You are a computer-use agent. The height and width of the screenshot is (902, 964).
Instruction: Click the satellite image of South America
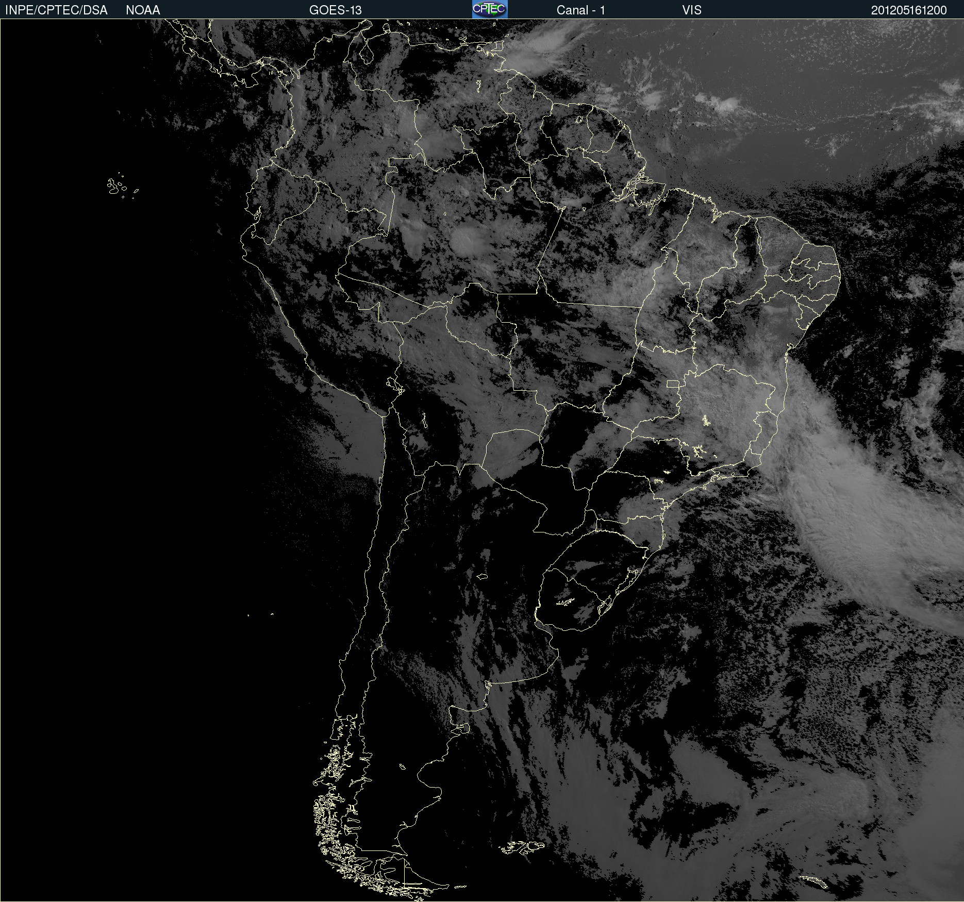(x=482, y=460)
